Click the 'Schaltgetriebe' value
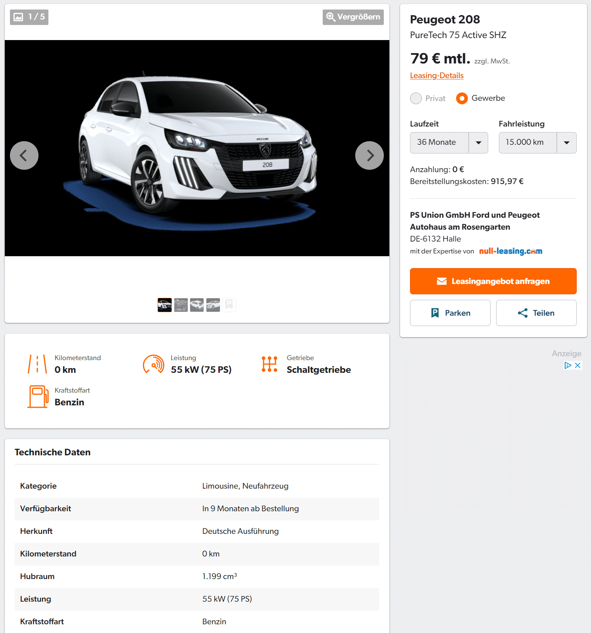This screenshot has width=591, height=633. coord(319,370)
